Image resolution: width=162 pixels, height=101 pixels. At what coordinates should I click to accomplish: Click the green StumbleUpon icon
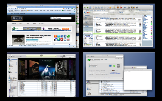pyautogui.click(x=58, y=39)
